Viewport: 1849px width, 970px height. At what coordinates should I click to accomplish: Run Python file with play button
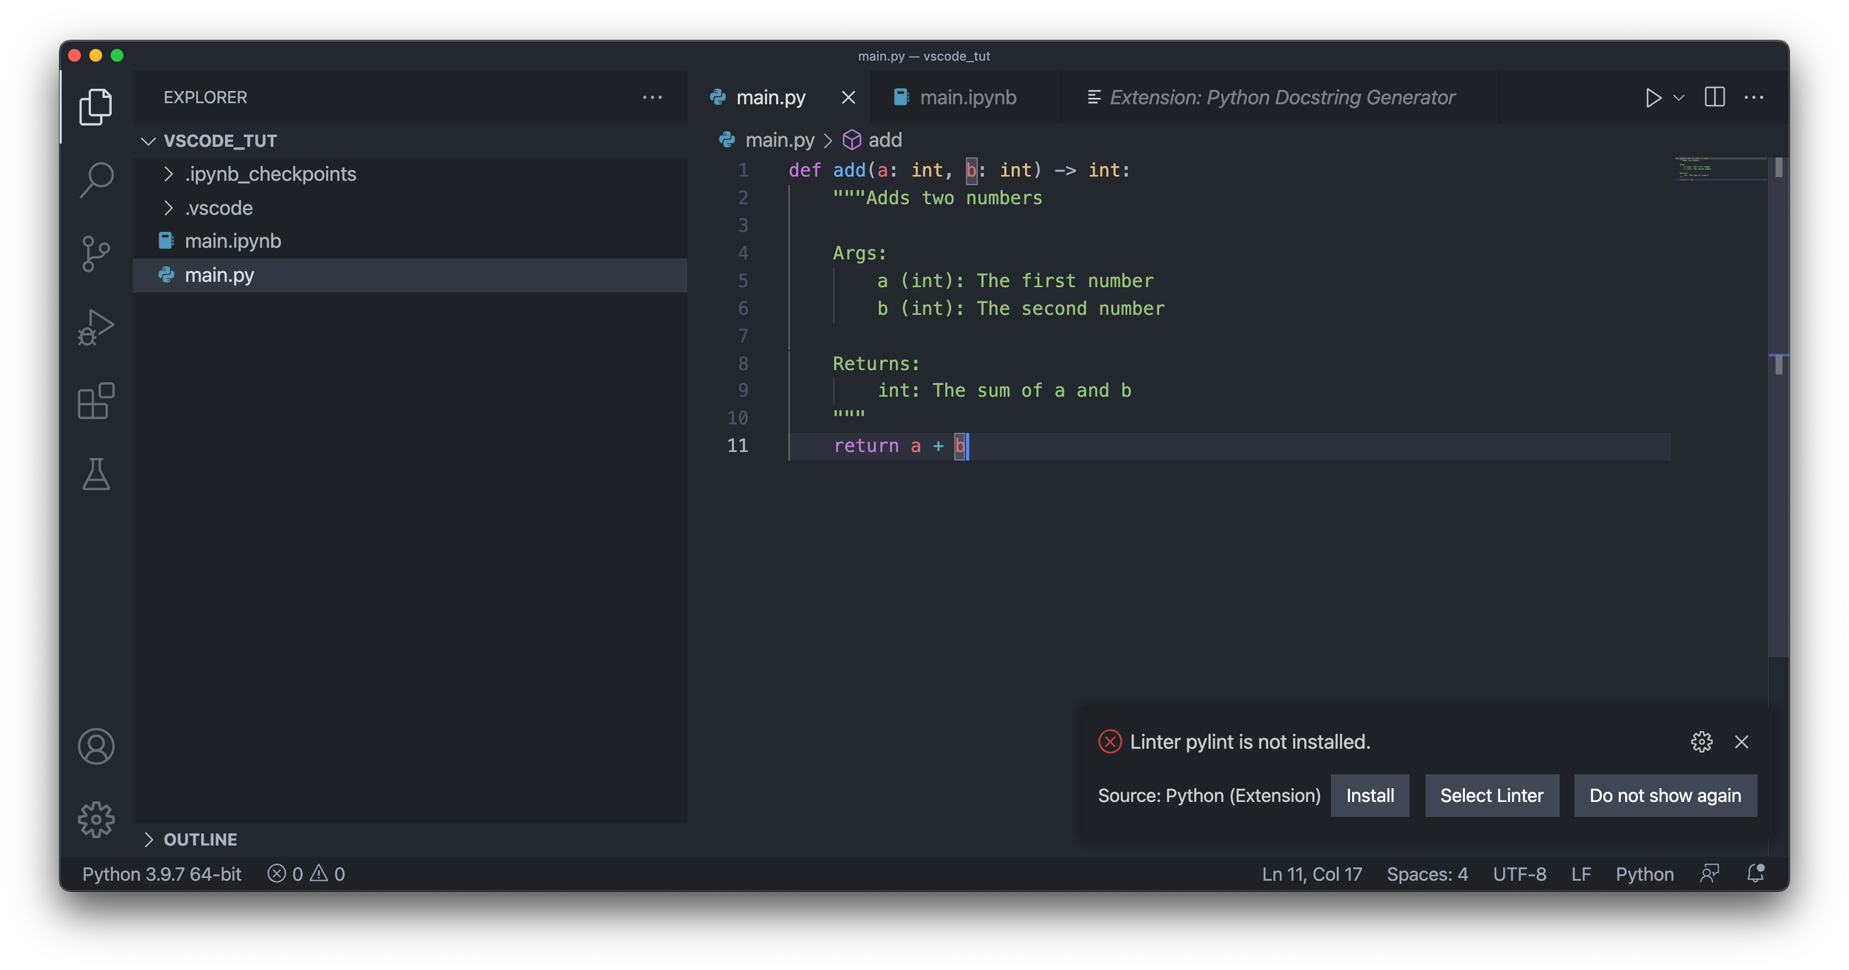1653,97
